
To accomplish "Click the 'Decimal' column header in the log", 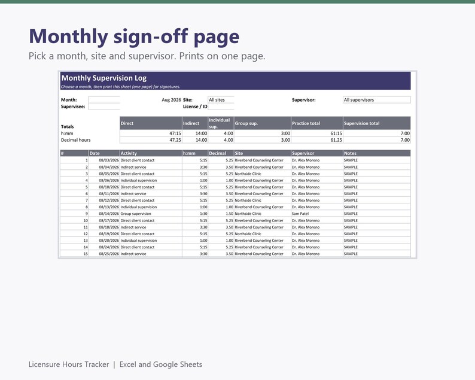I will pos(221,153).
